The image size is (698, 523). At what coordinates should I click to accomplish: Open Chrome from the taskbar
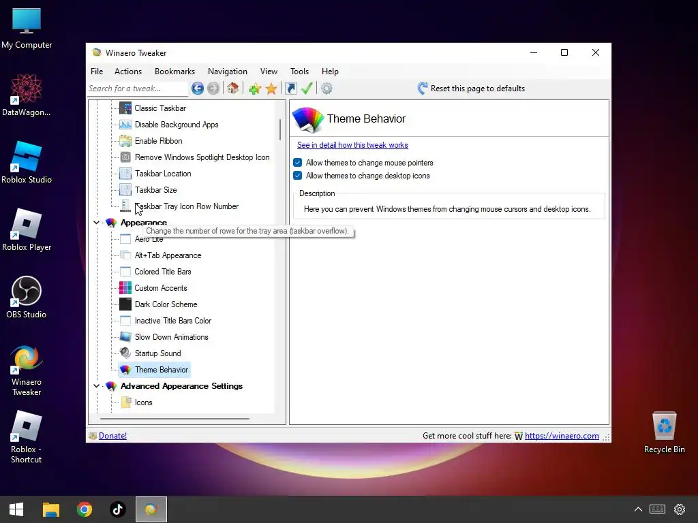pos(84,509)
